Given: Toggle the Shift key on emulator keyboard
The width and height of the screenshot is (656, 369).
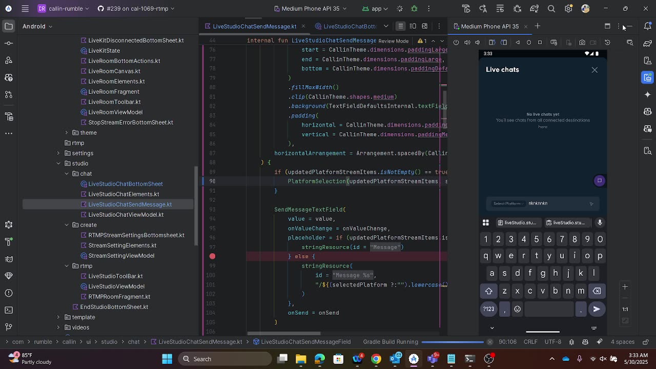Looking at the screenshot, I should [x=488, y=291].
